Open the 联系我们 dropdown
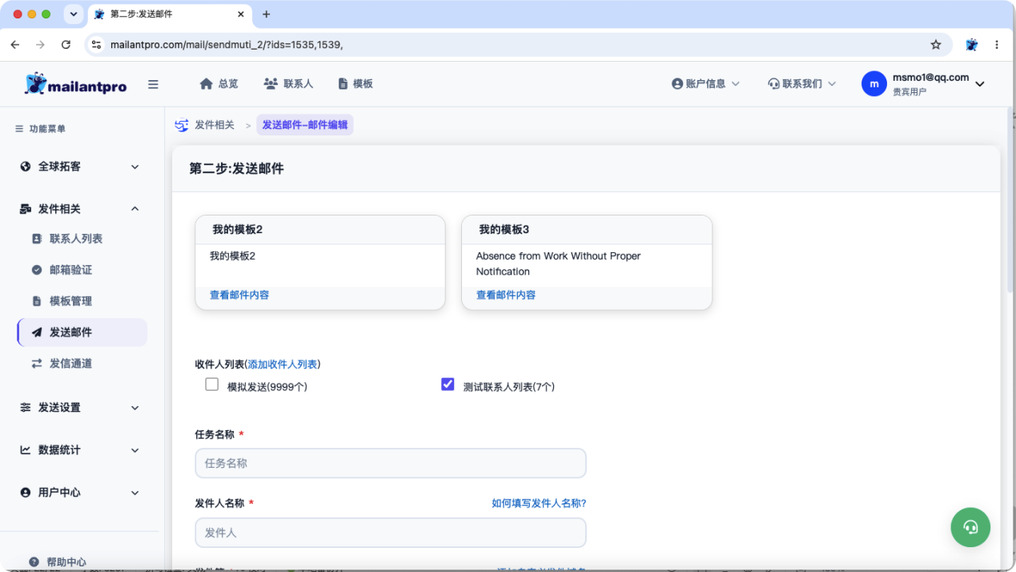This screenshot has height=572, width=1016. pos(802,83)
